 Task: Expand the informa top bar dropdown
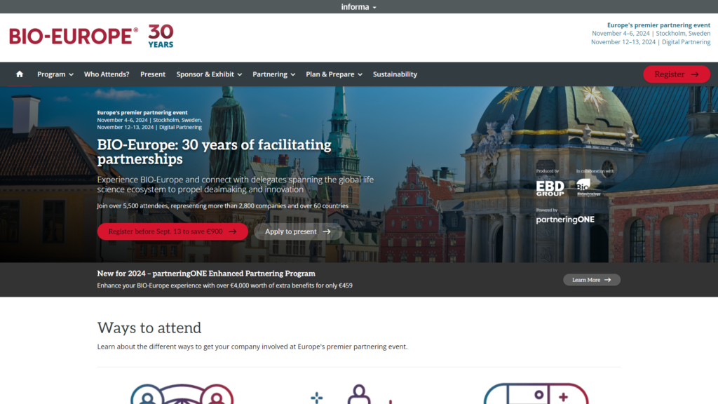click(358, 7)
